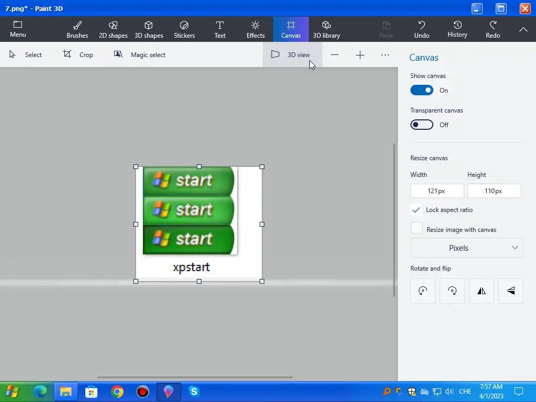
Task: Open the Windows Start button
Action: [13, 392]
